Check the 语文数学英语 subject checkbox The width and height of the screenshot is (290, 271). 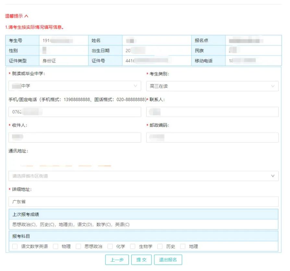click(15, 247)
